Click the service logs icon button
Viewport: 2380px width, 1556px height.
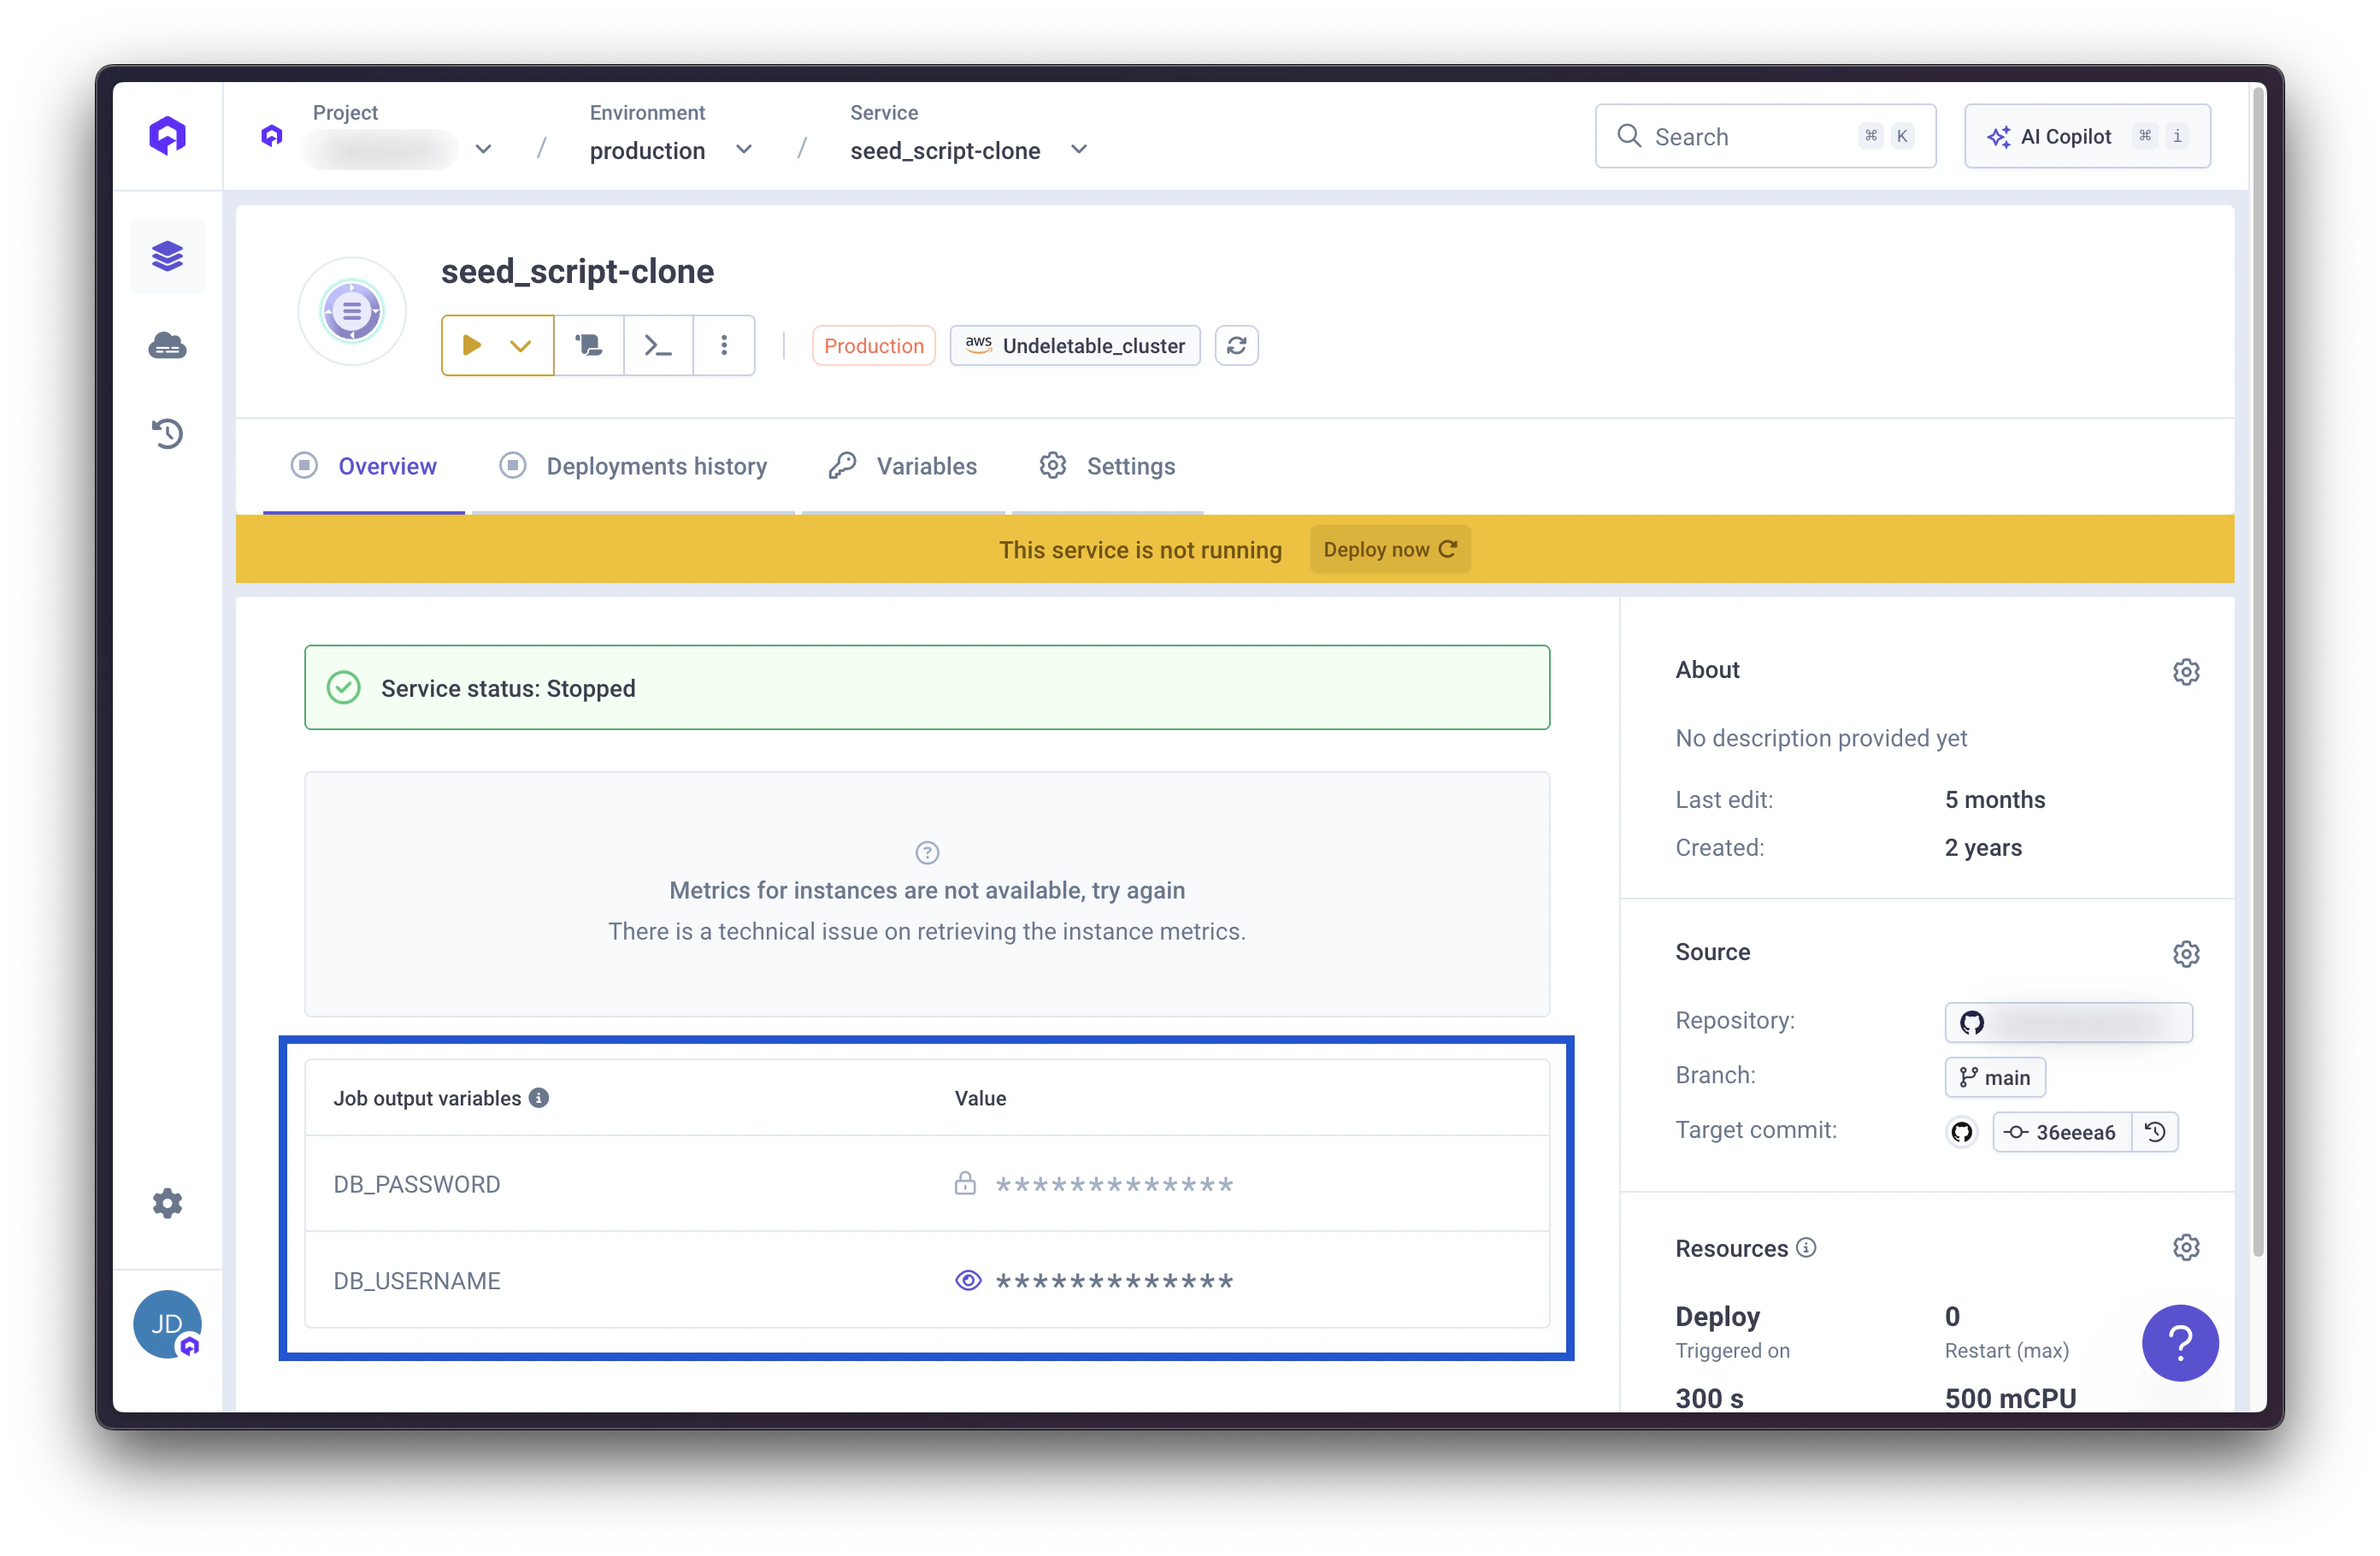tap(589, 346)
